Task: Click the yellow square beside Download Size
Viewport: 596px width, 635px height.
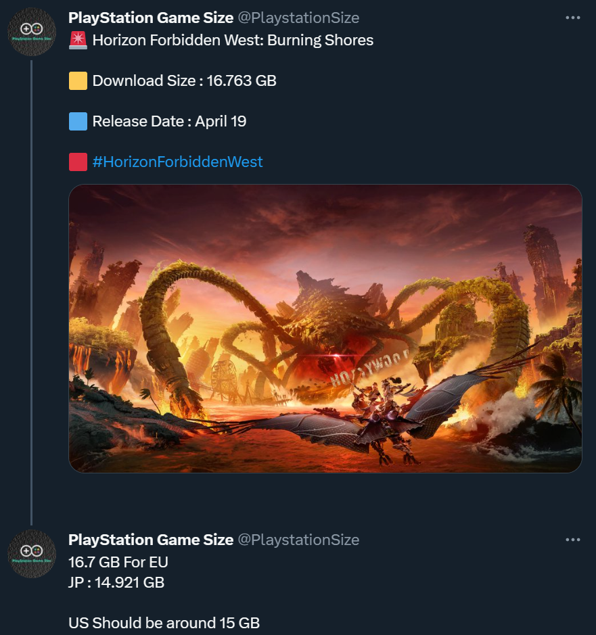Action: (78, 81)
